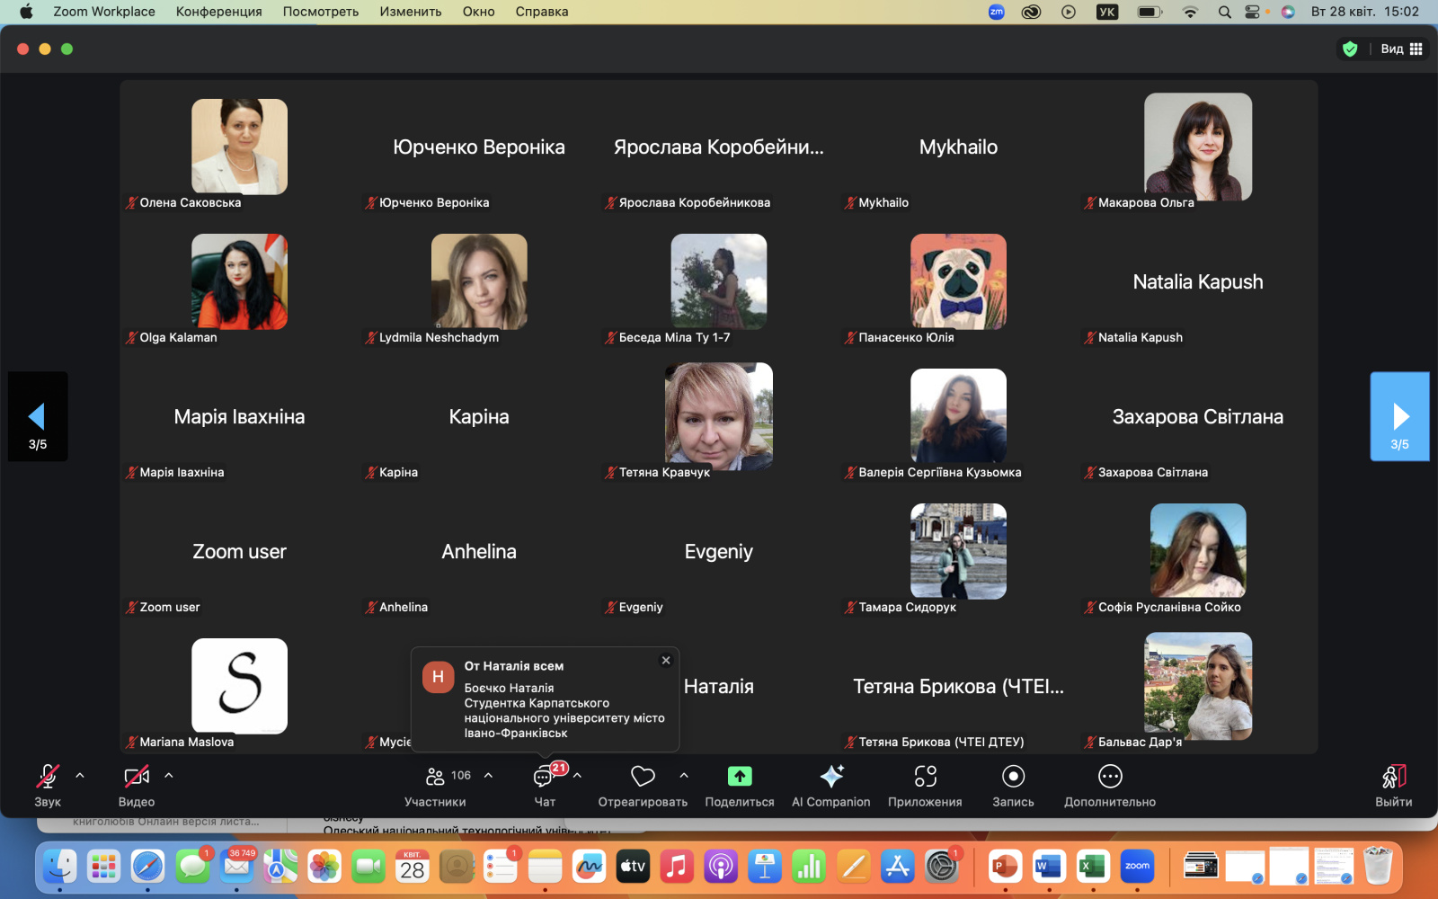Viewport: 1438px width, 899px height.
Task: Expand the chat options chevron
Action: 578,775
